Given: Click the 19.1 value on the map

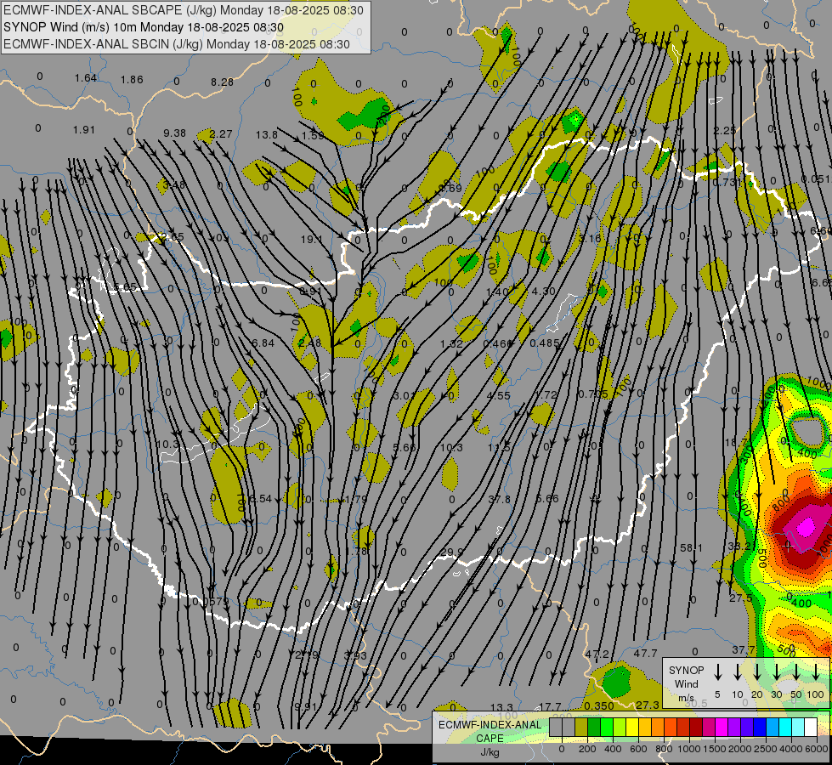Looking at the screenshot, I should (312, 240).
